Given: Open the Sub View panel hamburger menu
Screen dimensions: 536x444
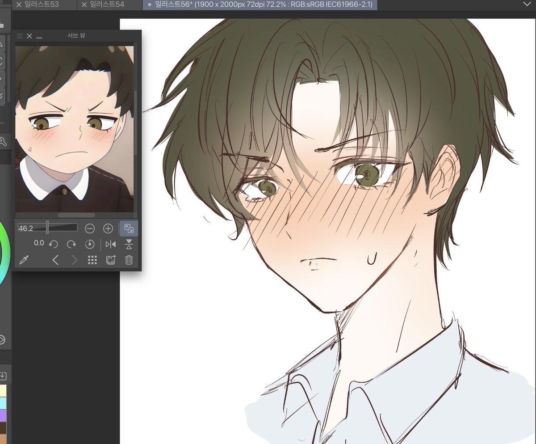Looking at the screenshot, I should tap(20, 36).
